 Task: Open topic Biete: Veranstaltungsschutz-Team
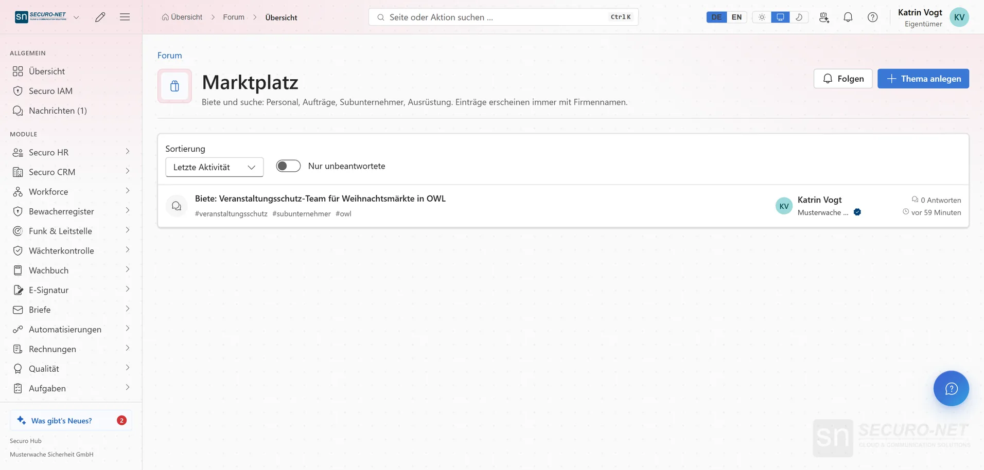pyautogui.click(x=320, y=198)
